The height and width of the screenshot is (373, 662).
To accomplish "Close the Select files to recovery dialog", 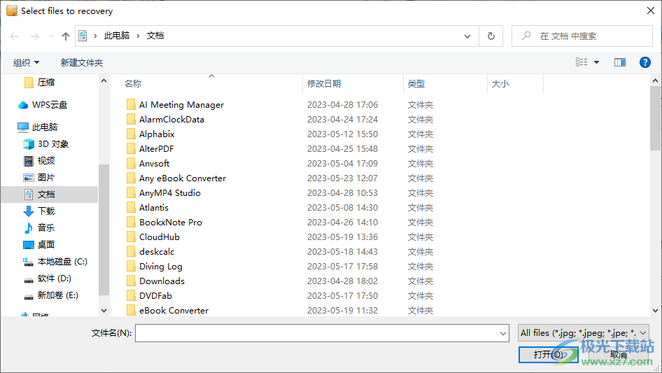I will [651, 10].
